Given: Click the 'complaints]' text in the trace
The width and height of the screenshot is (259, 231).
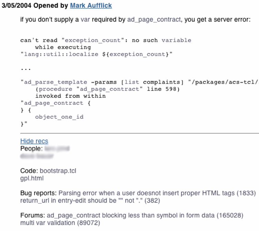Looking at the screenshot, I should click(163, 82).
